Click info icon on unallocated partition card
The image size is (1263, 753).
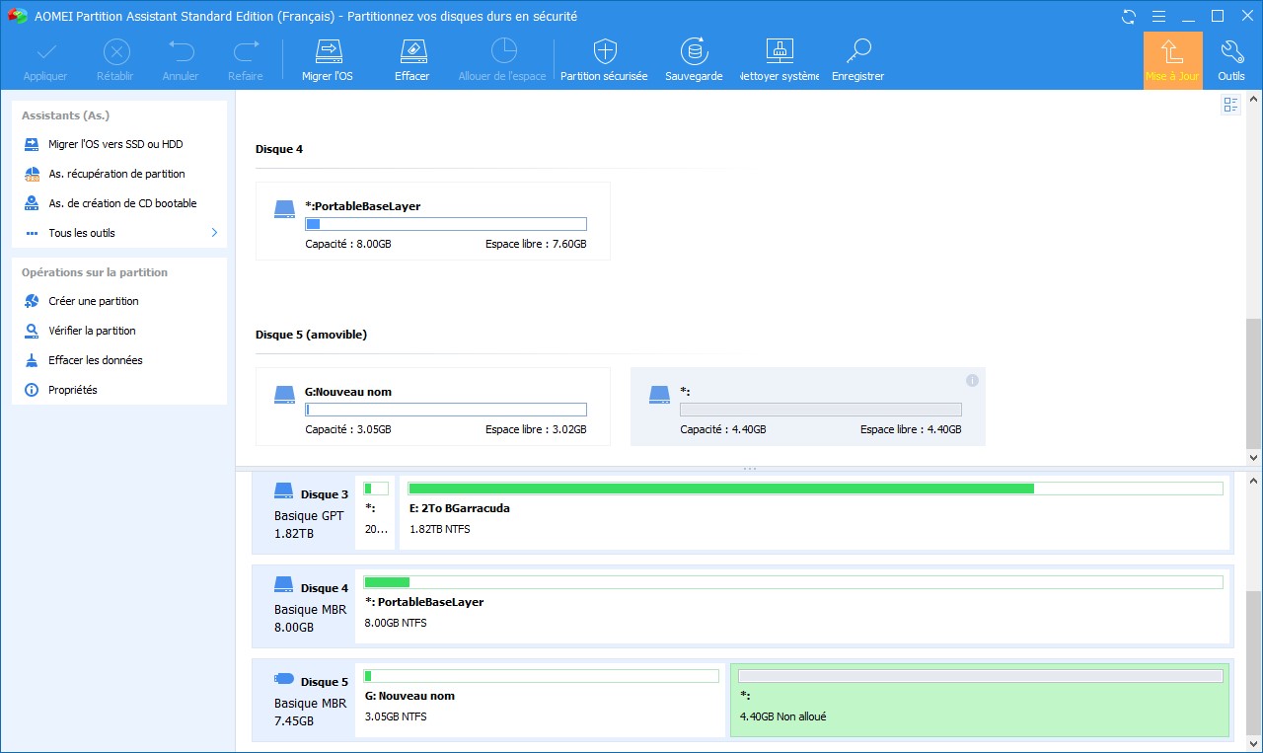click(972, 381)
